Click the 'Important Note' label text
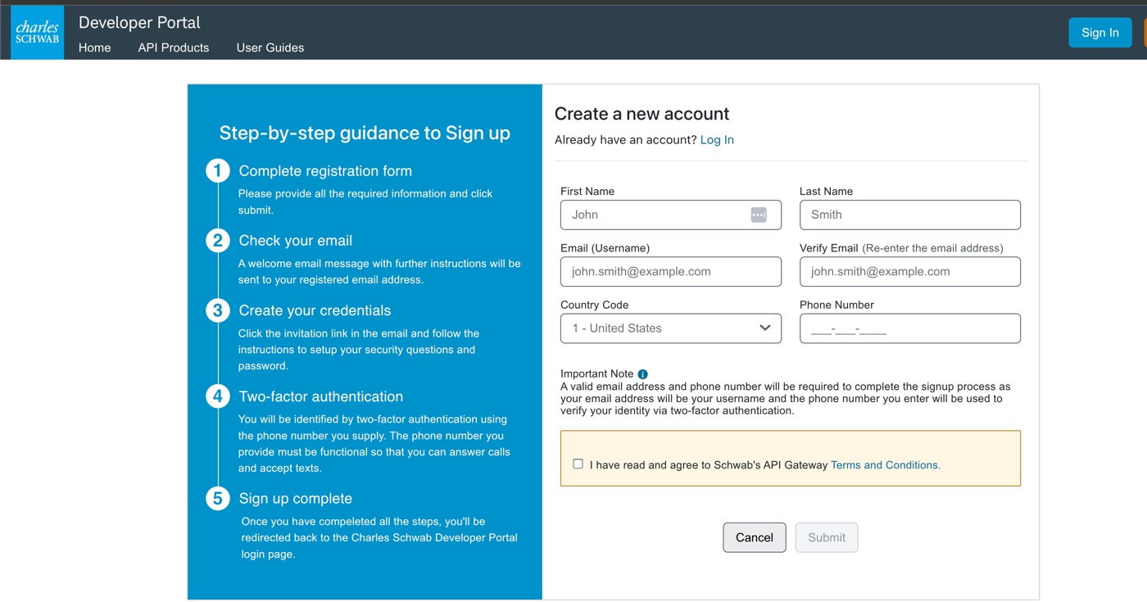 (x=597, y=373)
